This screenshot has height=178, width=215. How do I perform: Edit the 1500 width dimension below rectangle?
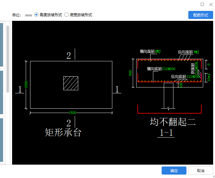point(72,113)
